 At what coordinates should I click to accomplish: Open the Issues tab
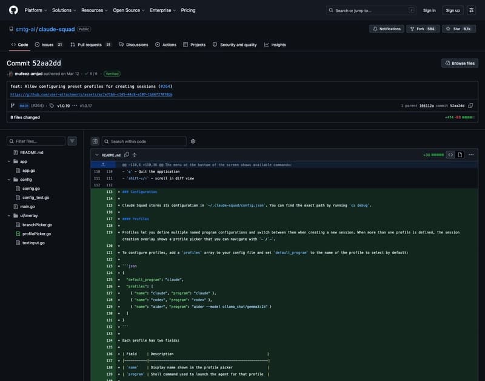pos(49,45)
